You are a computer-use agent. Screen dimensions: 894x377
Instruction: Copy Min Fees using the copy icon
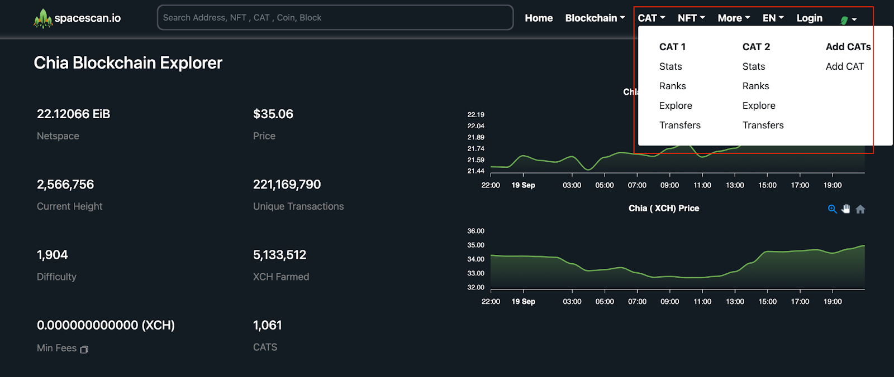pos(84,349)
